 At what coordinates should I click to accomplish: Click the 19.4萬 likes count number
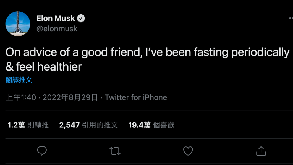click(x=139, y=125)
